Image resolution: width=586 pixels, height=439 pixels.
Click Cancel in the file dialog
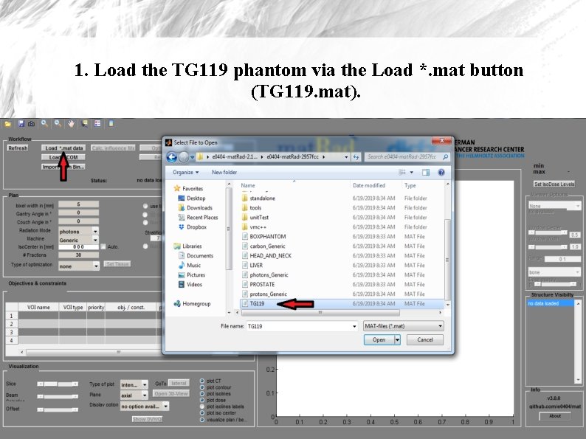(425, 339)
